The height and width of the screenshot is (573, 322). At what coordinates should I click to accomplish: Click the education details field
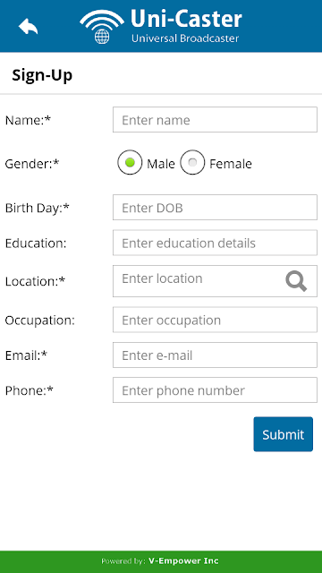pos(215,243)
